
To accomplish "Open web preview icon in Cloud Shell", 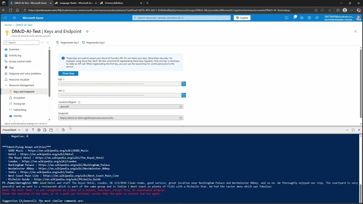I will [63, 130].
